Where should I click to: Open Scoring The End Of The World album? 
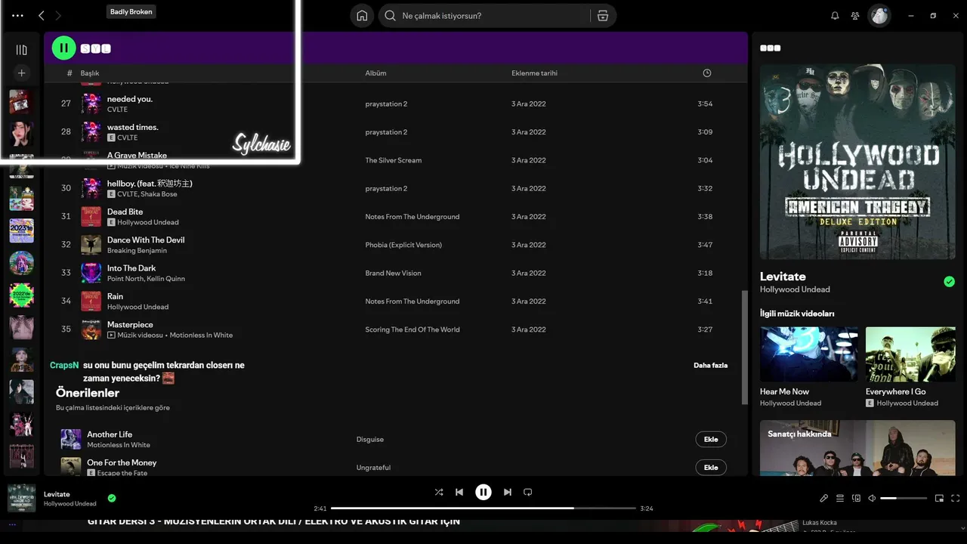(x=412, y=329)
